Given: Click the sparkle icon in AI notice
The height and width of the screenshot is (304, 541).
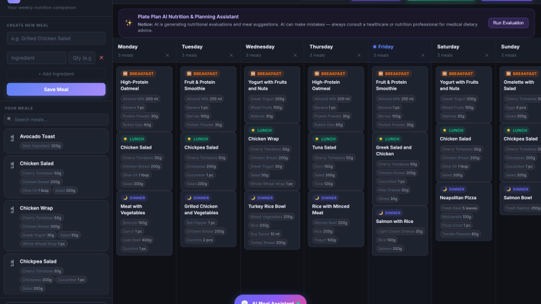Looking at the screenshot, I should click(128, 23).
